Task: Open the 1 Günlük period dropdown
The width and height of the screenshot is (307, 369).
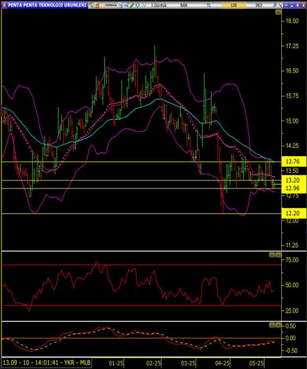Action: [x=159, y=5]
